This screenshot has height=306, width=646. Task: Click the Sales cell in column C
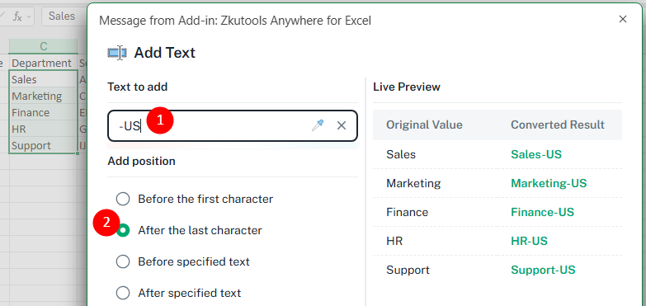43,79
